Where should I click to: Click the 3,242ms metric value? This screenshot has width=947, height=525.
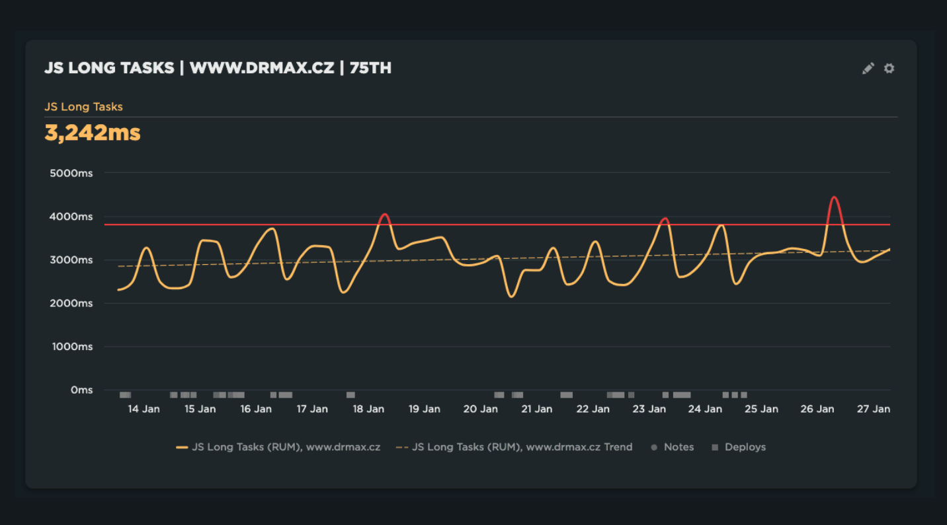point(93,133)
